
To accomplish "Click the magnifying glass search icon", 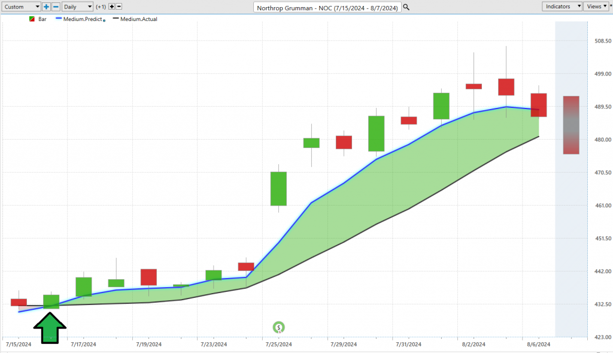I will point(406,7).
